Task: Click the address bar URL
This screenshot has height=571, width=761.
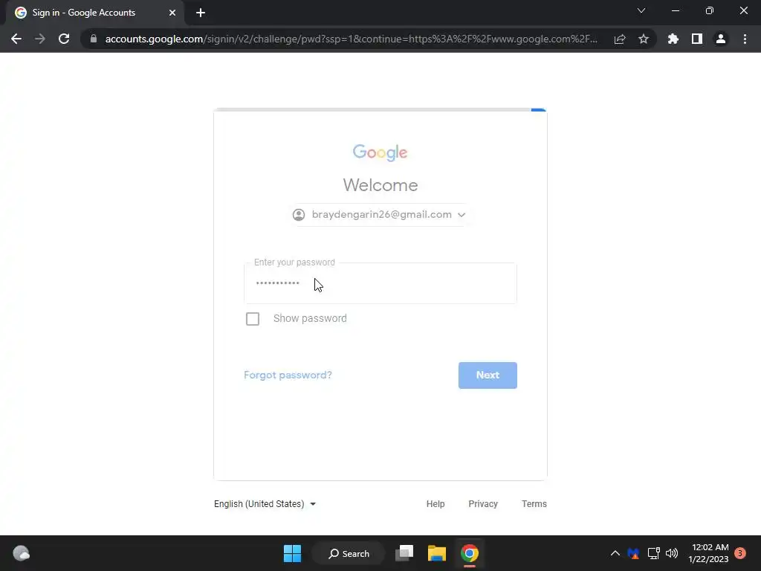Action: [352, 39]
